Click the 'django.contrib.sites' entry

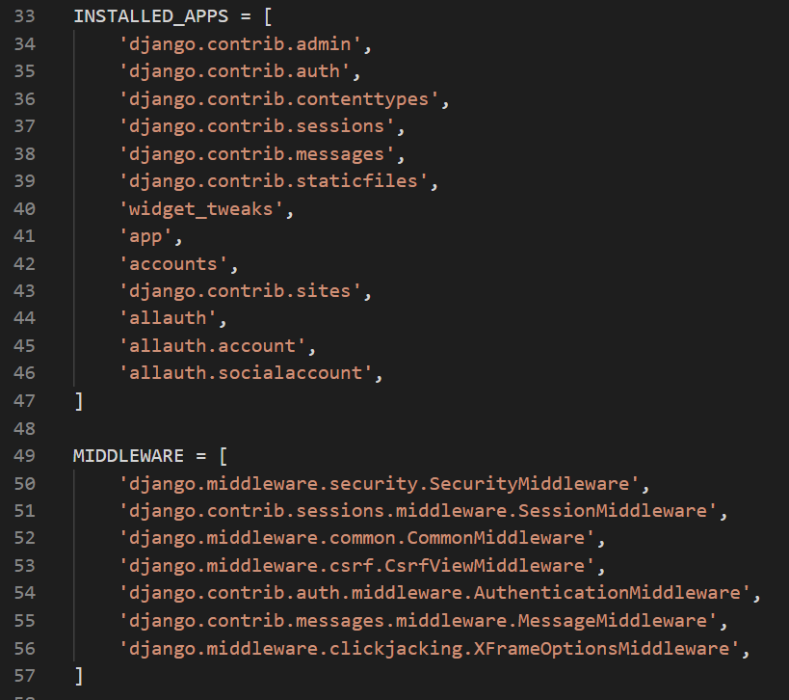[240, 291]
